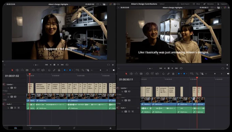Image resolution: width=232 pixels, height=132 pixels.
Task: Click the Quick Export button
Action: tap(183, 4)
